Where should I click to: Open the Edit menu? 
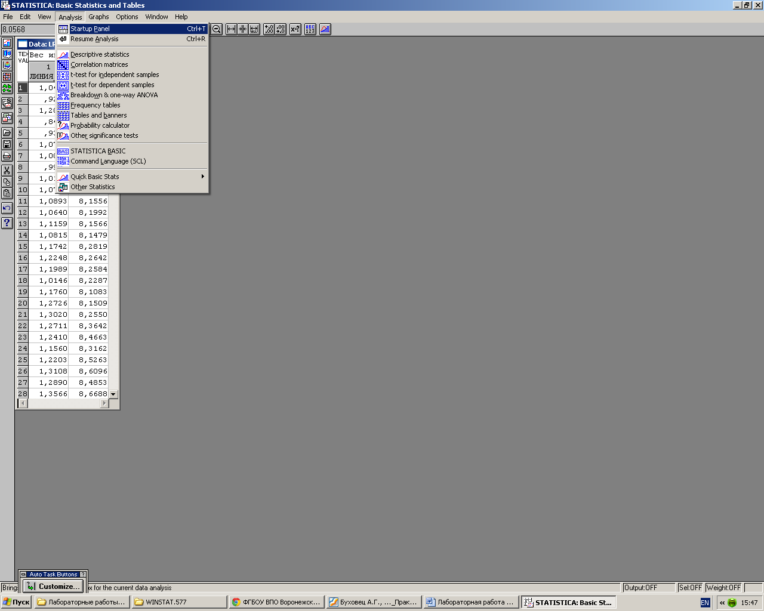(25, 17)
